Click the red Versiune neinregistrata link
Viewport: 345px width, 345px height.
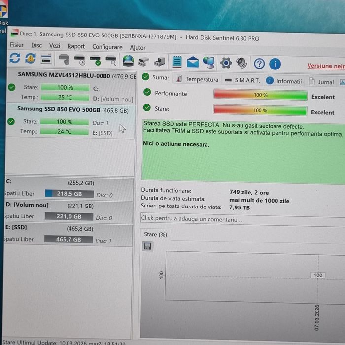(x=326, y=66)
